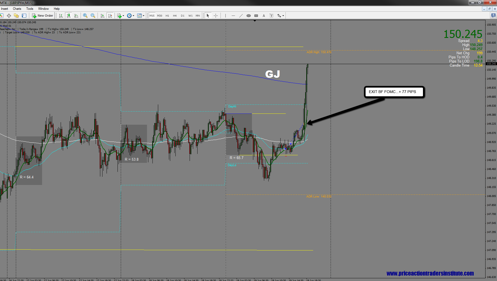Viewport: 497px width, 281px height.
Task: Switch to the D1 daily timeframe
Action: click(183, 16)
